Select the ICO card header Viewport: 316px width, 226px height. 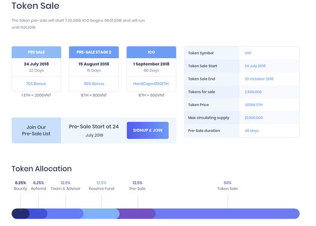151,52
